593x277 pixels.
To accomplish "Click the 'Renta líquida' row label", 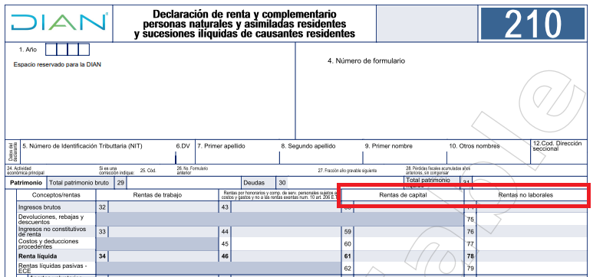I will pos(38,256).
